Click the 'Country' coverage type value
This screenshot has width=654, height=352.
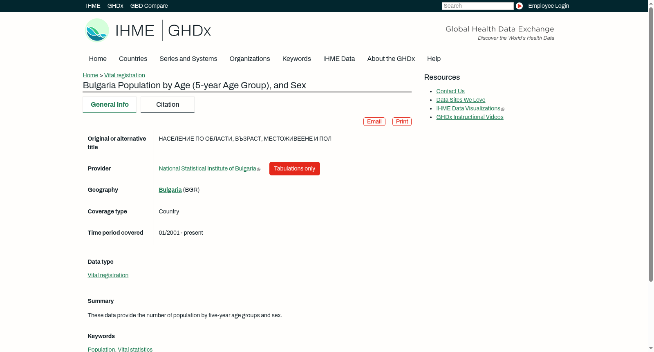(169, 211)
